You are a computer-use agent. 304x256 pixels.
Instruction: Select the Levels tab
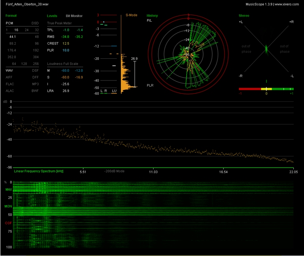[52, 16]
